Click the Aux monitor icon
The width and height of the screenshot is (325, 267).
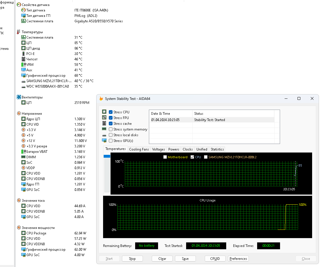point(23,70)
